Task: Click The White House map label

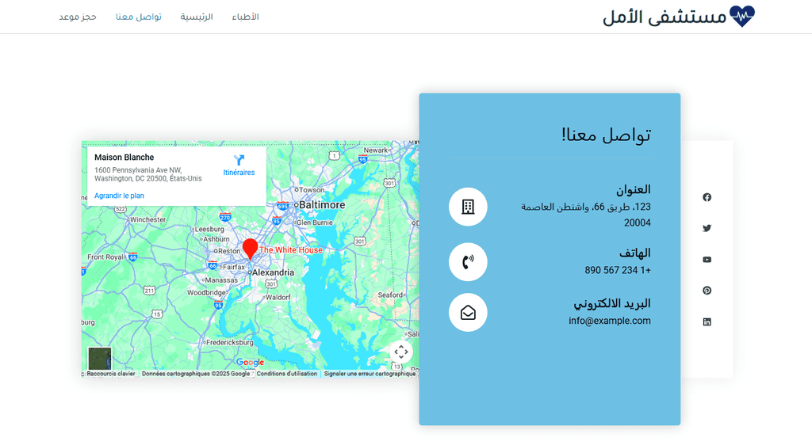Action: click(x=290, y=250)
